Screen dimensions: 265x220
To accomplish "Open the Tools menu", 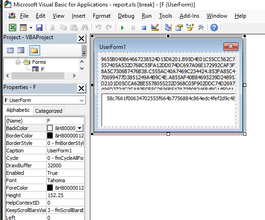I will [166, 16].
